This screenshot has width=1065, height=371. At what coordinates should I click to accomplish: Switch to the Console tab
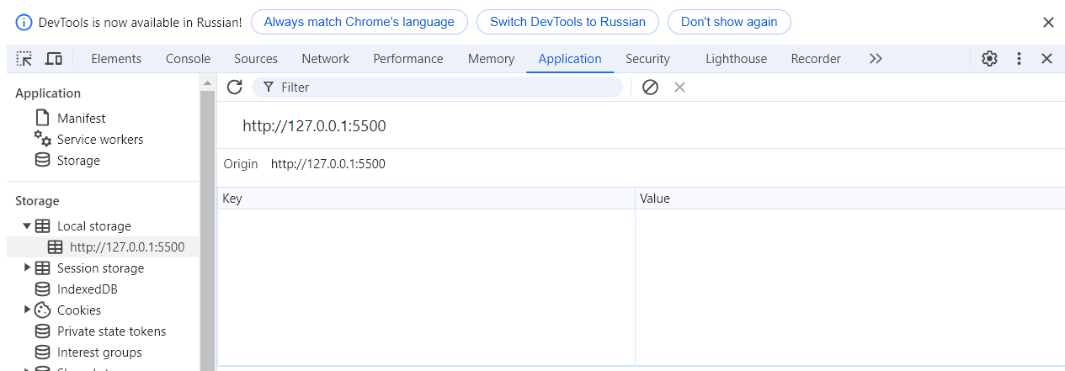pyautogui.click(x=188, y=59)
